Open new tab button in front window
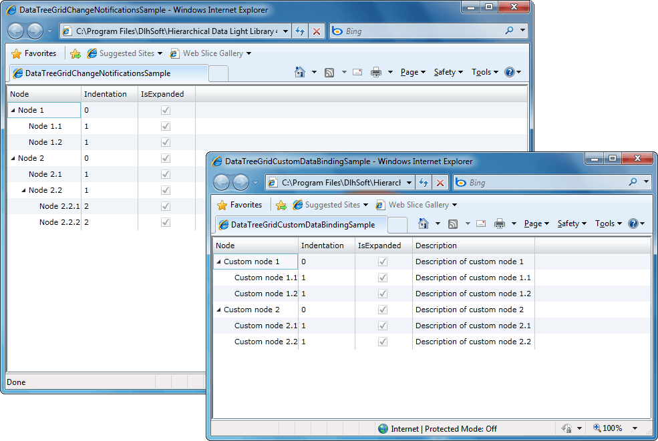Screen dimensions: 658x441 397,225
